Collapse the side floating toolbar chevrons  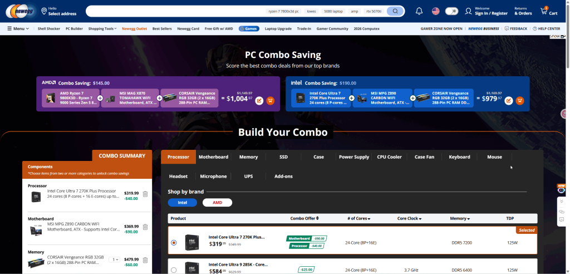click(x=562, y=201)
